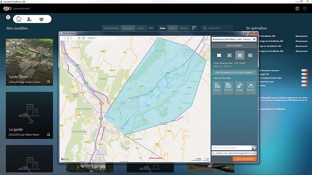Open the La garde model card
312x175 pixels.
pyautogui.click(x=29, y=115)
